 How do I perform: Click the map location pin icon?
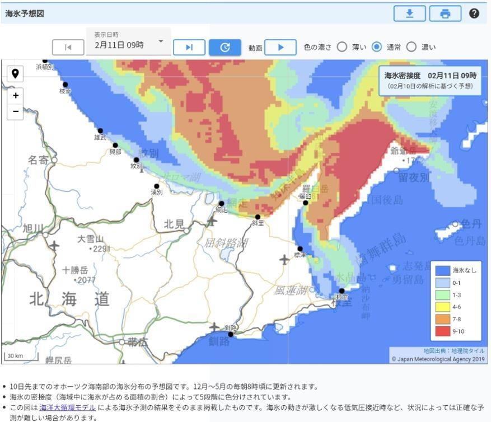tap(15, 74)
